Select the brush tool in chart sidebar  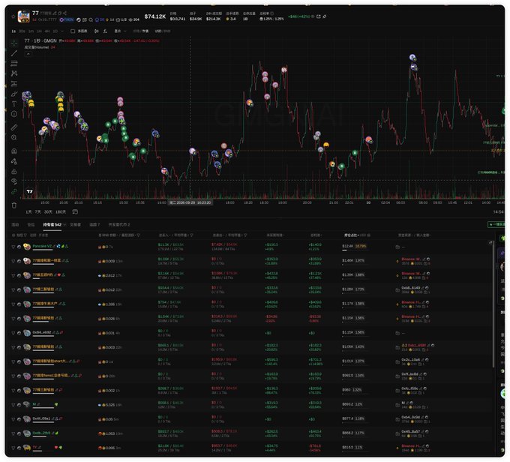tap(14, 94)
